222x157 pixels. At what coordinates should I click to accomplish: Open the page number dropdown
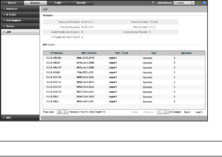click(167, 112)
